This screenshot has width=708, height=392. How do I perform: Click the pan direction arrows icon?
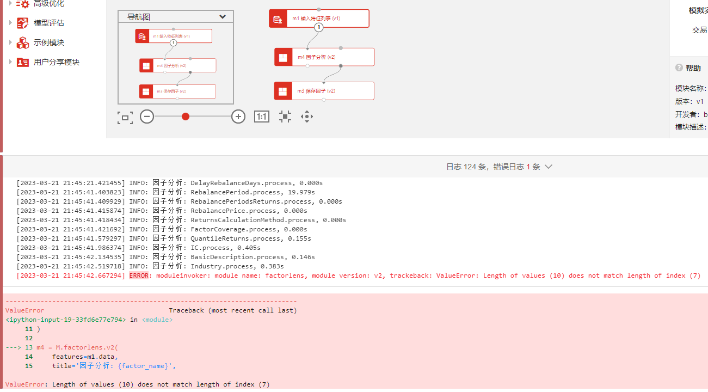307,117
